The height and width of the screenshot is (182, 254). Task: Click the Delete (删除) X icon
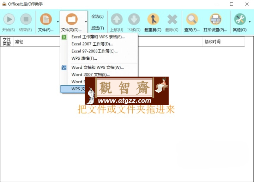[x=172, y=19]
